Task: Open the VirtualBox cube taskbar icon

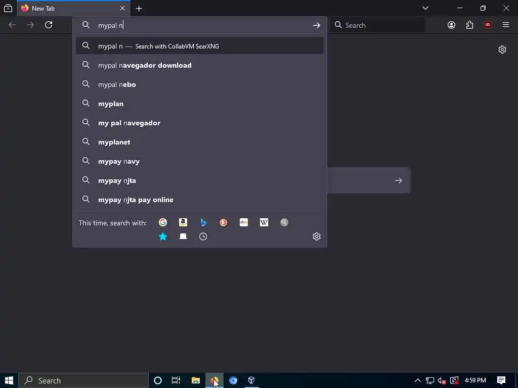Action: click(x=251, y=380)
